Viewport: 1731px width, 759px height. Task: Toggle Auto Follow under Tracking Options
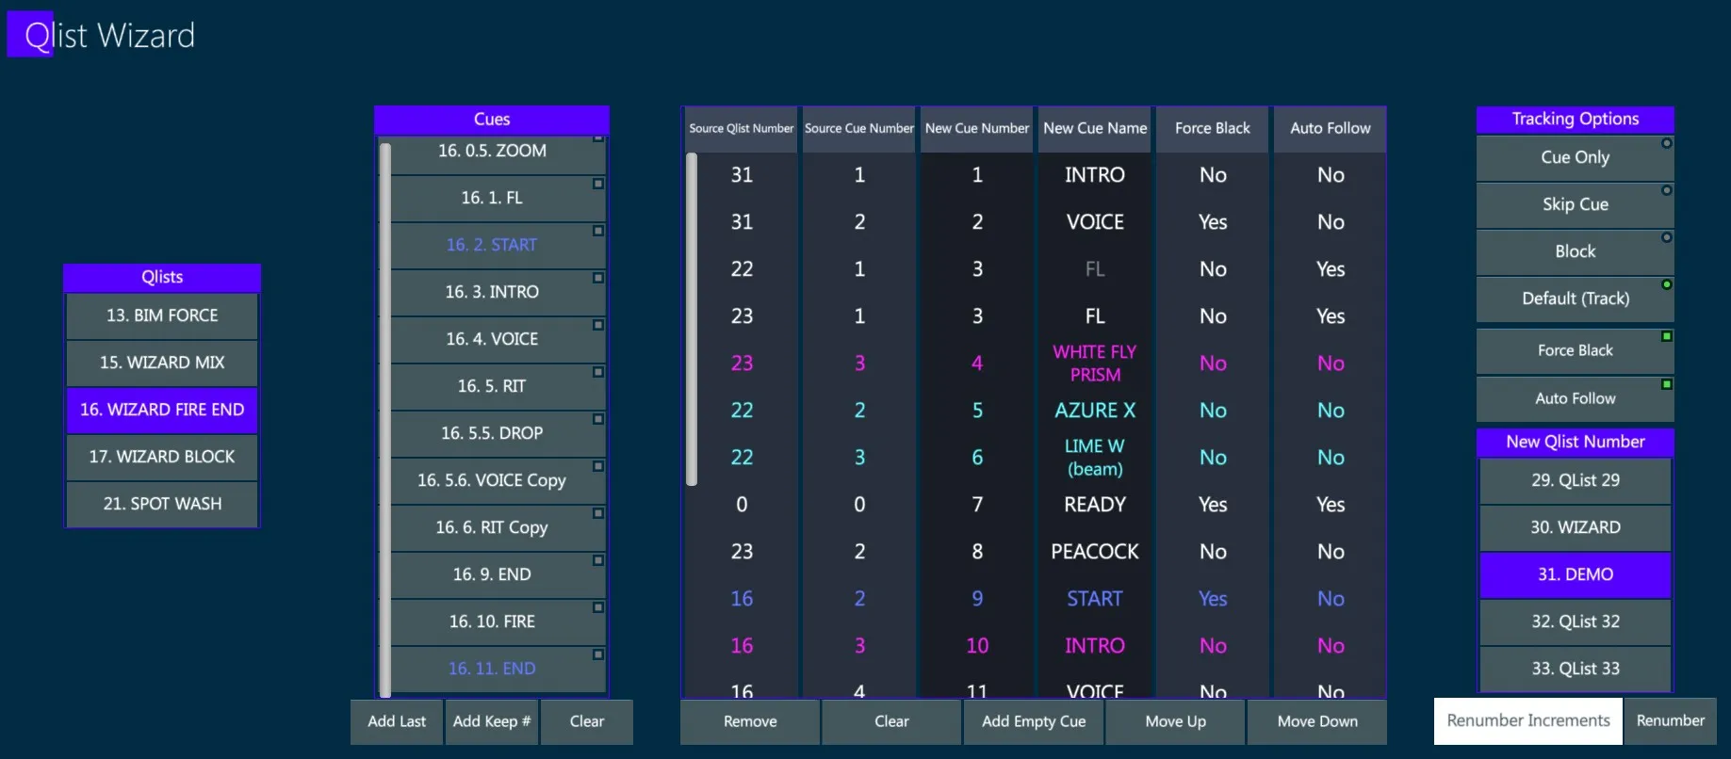point(1575,399)
